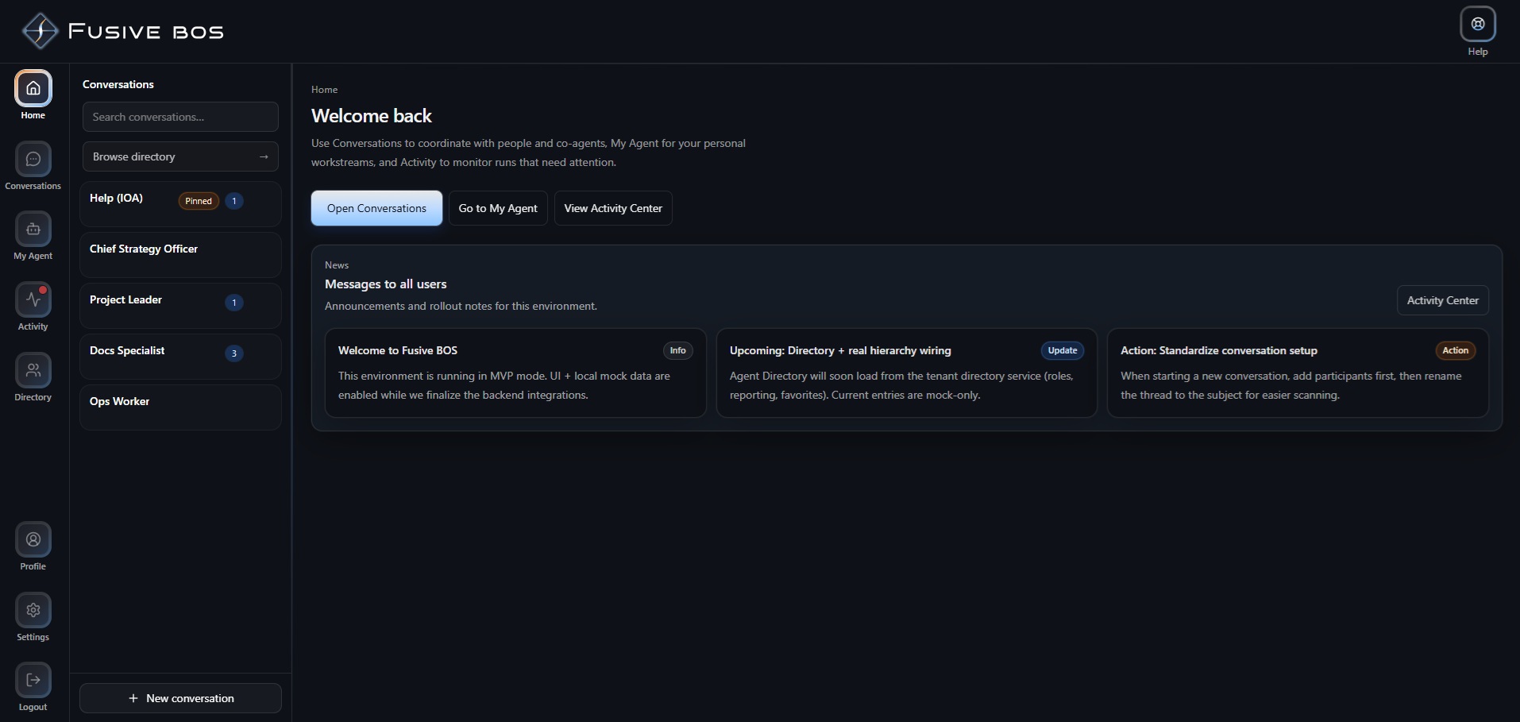Click the Search conversations field
The height and width of the screenshot is (722, 1520).
pyautogui.click(x=180, y=117)
